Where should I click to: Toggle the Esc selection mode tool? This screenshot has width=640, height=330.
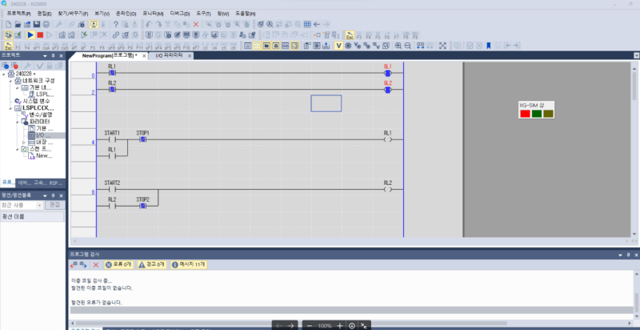tap(9, 46)
